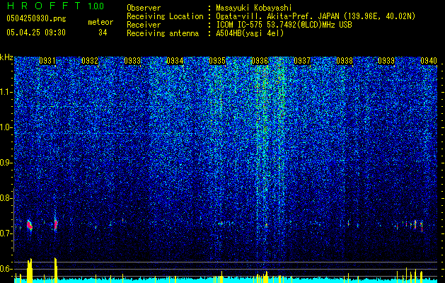Screen dimensions: 445x283
Task: Click the 0.9 frequency axis label
Action: click(6, 163)
